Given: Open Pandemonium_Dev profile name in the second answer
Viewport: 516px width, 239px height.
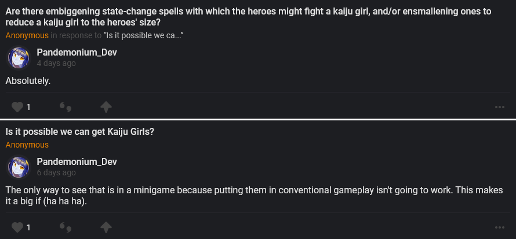Looking at the screenshot, I should [77, 161].
